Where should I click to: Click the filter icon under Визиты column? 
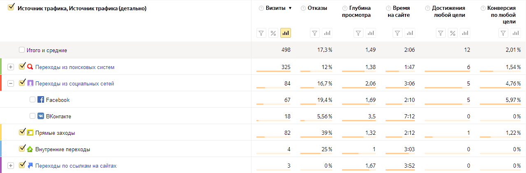click(261, 33)
